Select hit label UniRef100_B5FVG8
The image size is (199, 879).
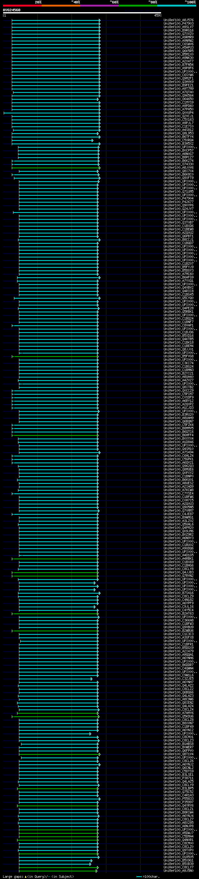click(178, 356)
